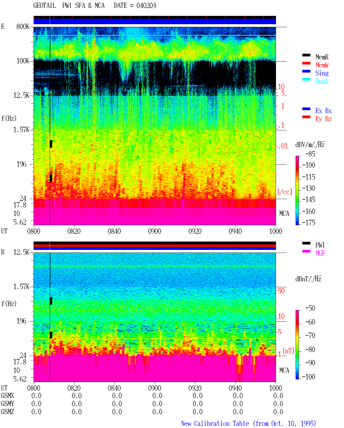This screenshot has width=344, height=428.
Task: Click the MCA label beside B panel
Action: [x=284, y=371]
